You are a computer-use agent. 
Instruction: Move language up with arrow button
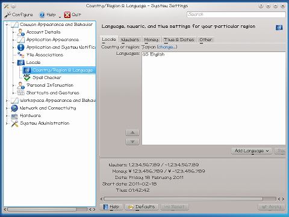click(x=132, y=133)
